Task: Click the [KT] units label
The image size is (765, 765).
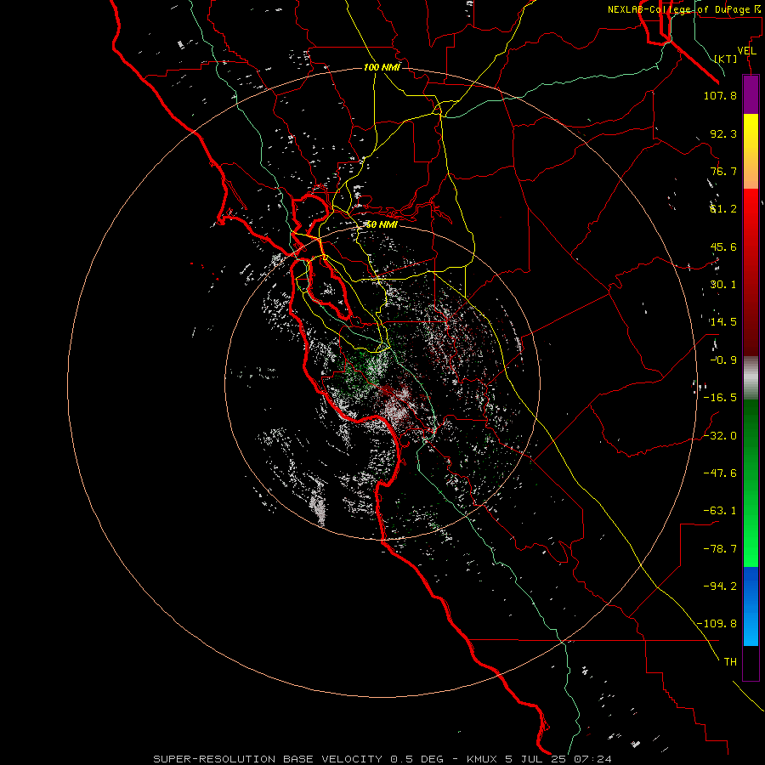Action: (x=726, y=59)
